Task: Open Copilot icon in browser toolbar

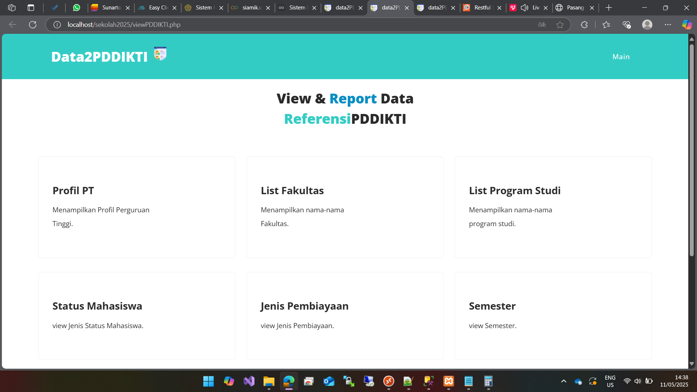Action: coord(687,25)
